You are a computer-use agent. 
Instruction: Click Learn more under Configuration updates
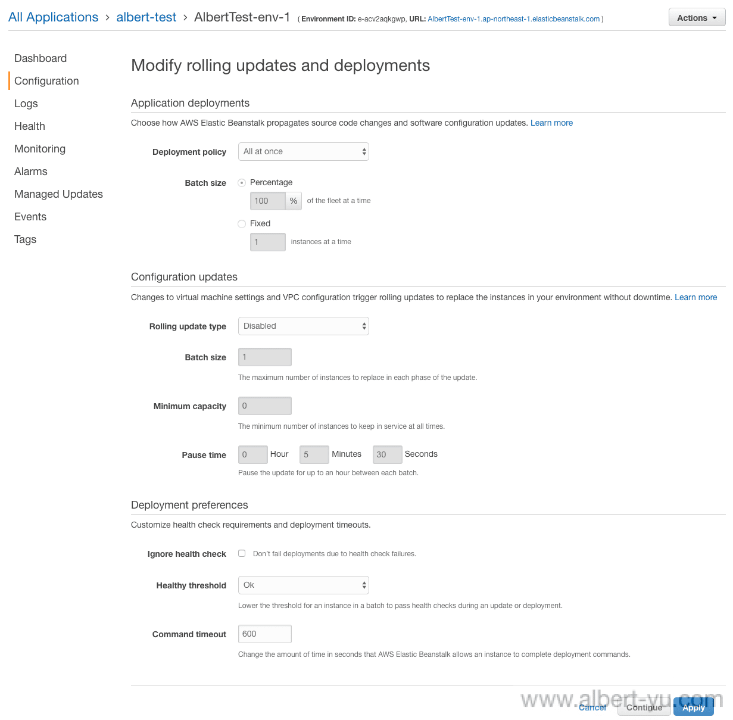(x=696, y=297)
